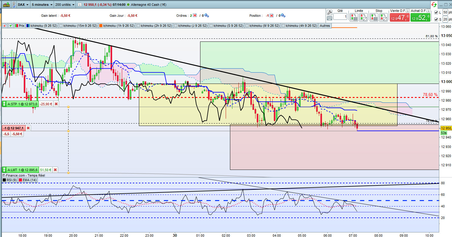Image resolution: width=452 pixels, height=237 pixels.
Task: Click the EMA red color swatch
Action: pyautogui.click(x=20, y=180)
